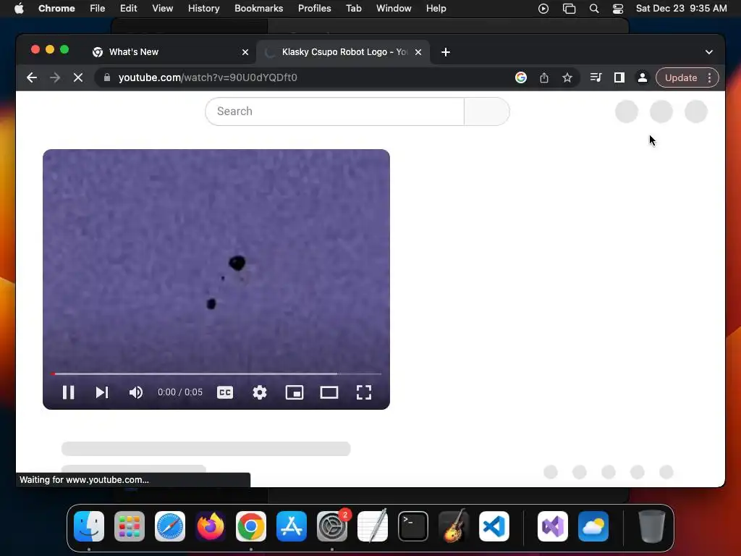Open Launchpad from the dock
The height and width of the screenshot is (556, 741).
[x=130, y=526]
